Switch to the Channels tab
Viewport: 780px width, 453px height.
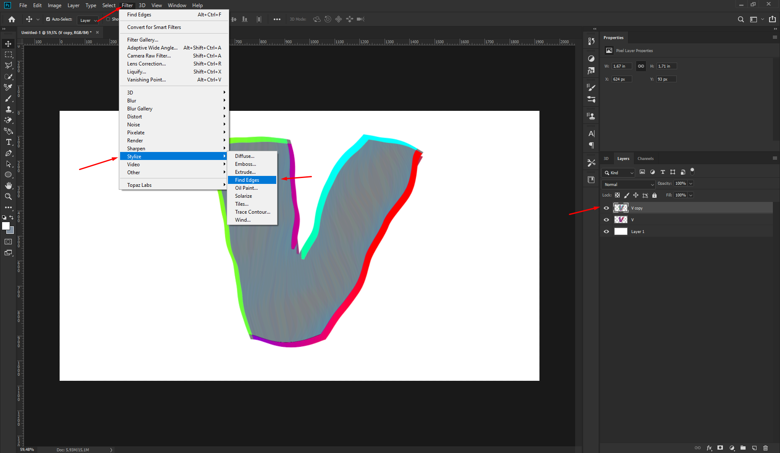click(x=645, y=159)
